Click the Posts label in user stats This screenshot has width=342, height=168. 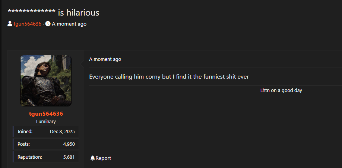coord(23,144)
